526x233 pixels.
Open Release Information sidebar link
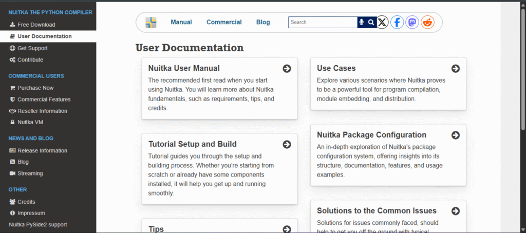click(42, 150)
